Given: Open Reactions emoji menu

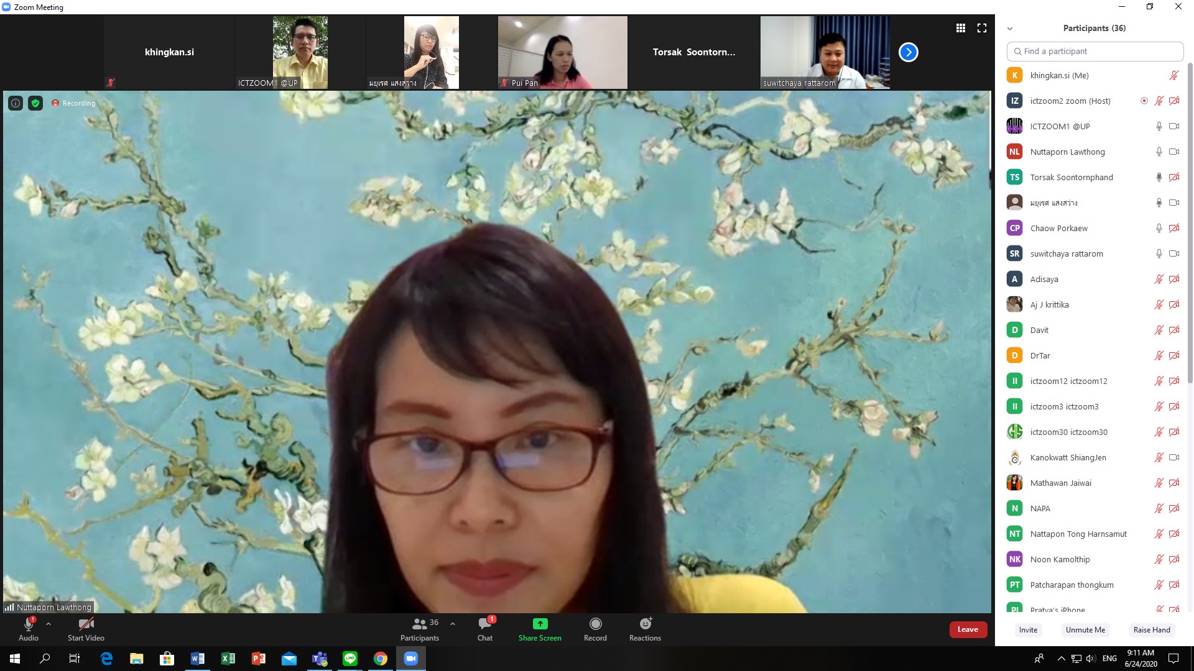Looking at the screenshot, I should (645, 629).
